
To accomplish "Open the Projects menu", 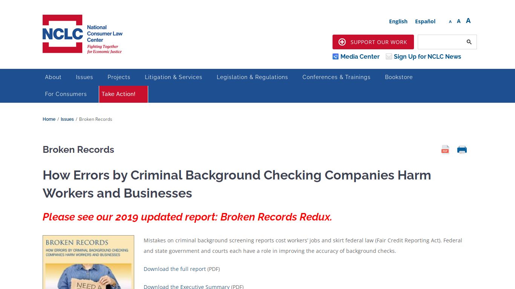I will [x=119, y=77].
